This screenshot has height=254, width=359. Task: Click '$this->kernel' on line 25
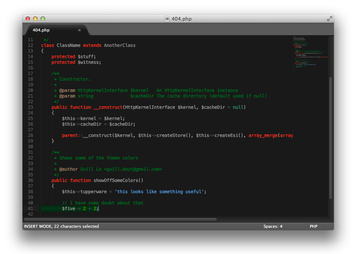click(79, 119)
